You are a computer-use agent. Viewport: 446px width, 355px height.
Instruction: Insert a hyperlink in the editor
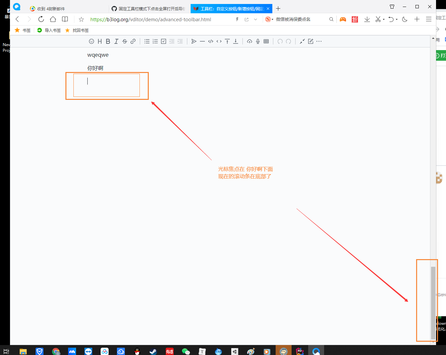(x=133, y=41)
